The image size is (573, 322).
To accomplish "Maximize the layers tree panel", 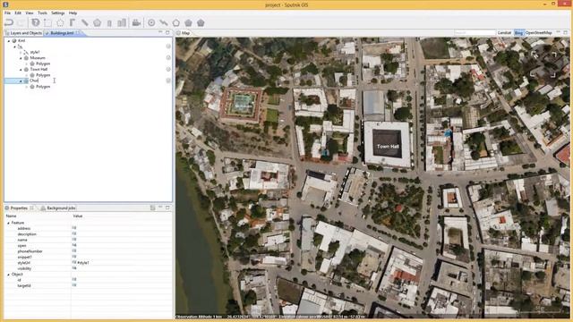I will coord(167,32).
